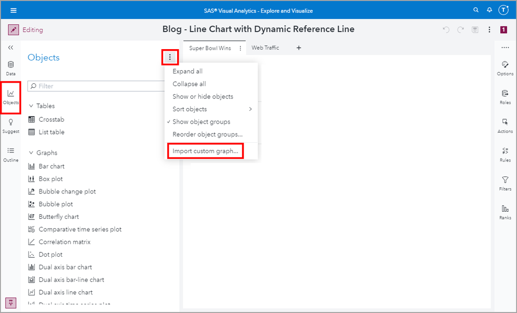
Task: Click the hamburger menu in header
Action: [13, 10]
